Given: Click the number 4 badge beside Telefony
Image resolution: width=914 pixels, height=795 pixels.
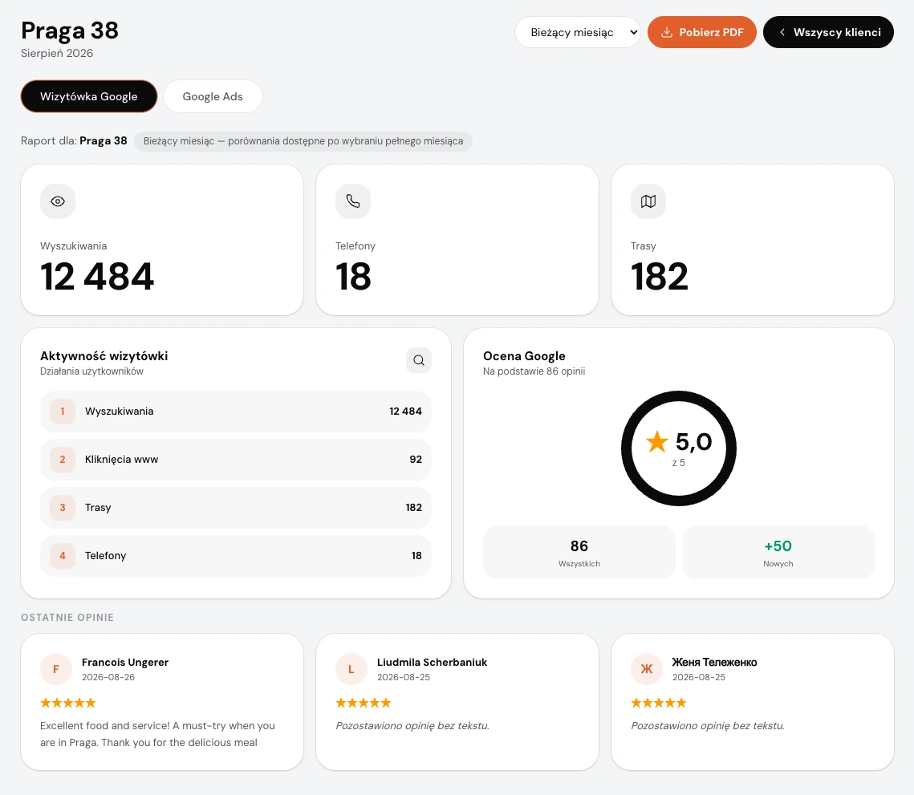Looking at the screenshot, I should [x=63, y=556].
